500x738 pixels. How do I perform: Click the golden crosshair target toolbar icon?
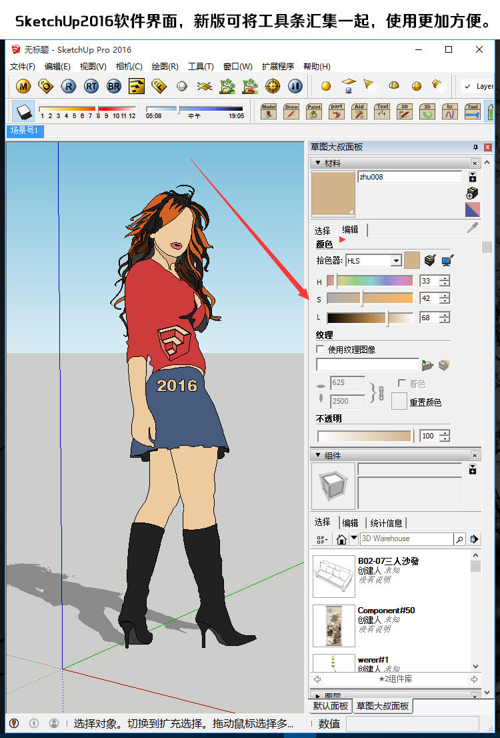(273, 86)
